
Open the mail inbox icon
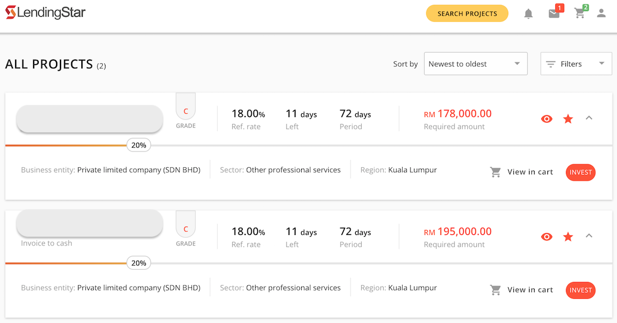tap(554, 14)
